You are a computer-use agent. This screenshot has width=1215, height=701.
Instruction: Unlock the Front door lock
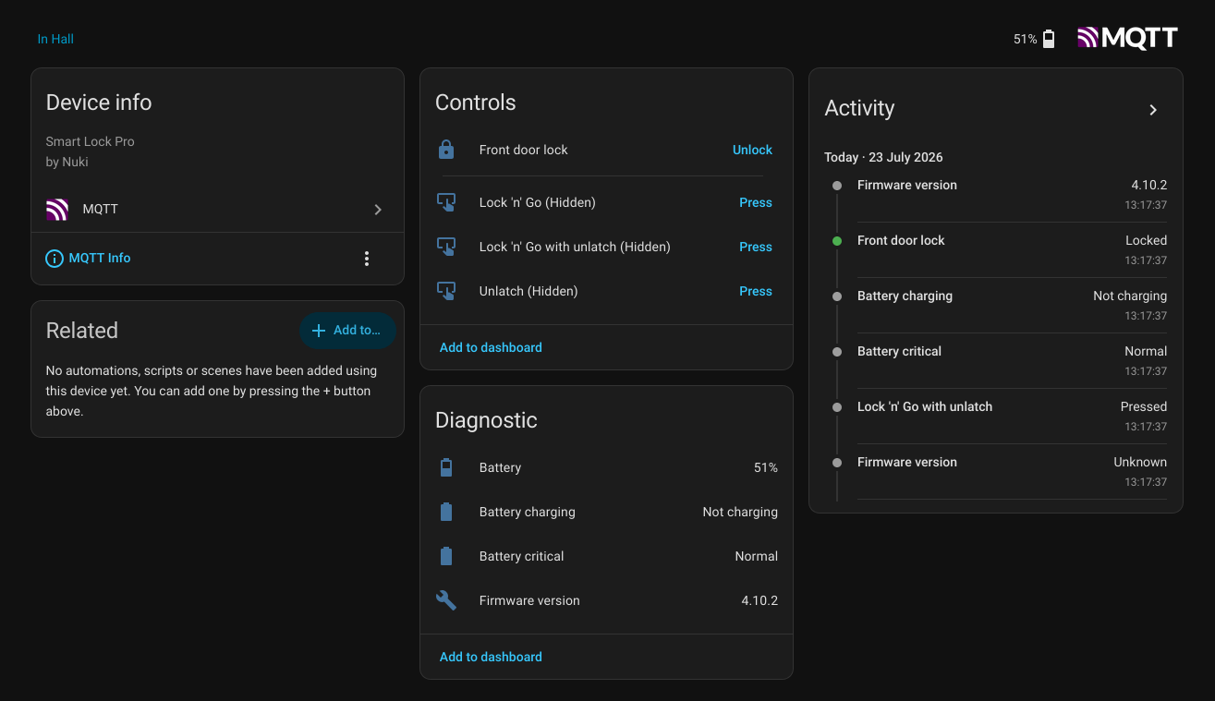click(x=752, y=150)
